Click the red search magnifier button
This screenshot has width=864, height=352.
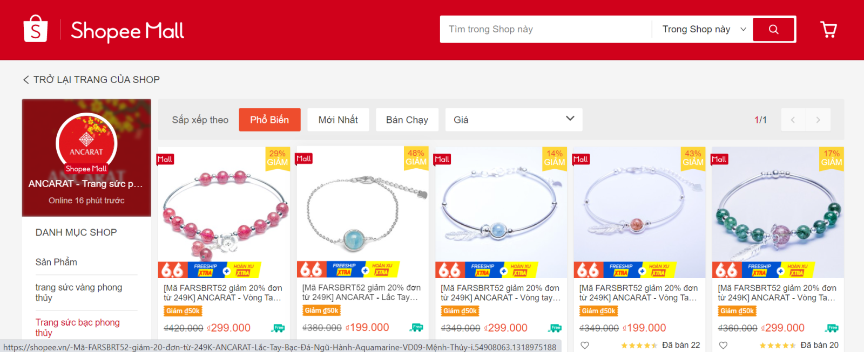click(774, 29)
